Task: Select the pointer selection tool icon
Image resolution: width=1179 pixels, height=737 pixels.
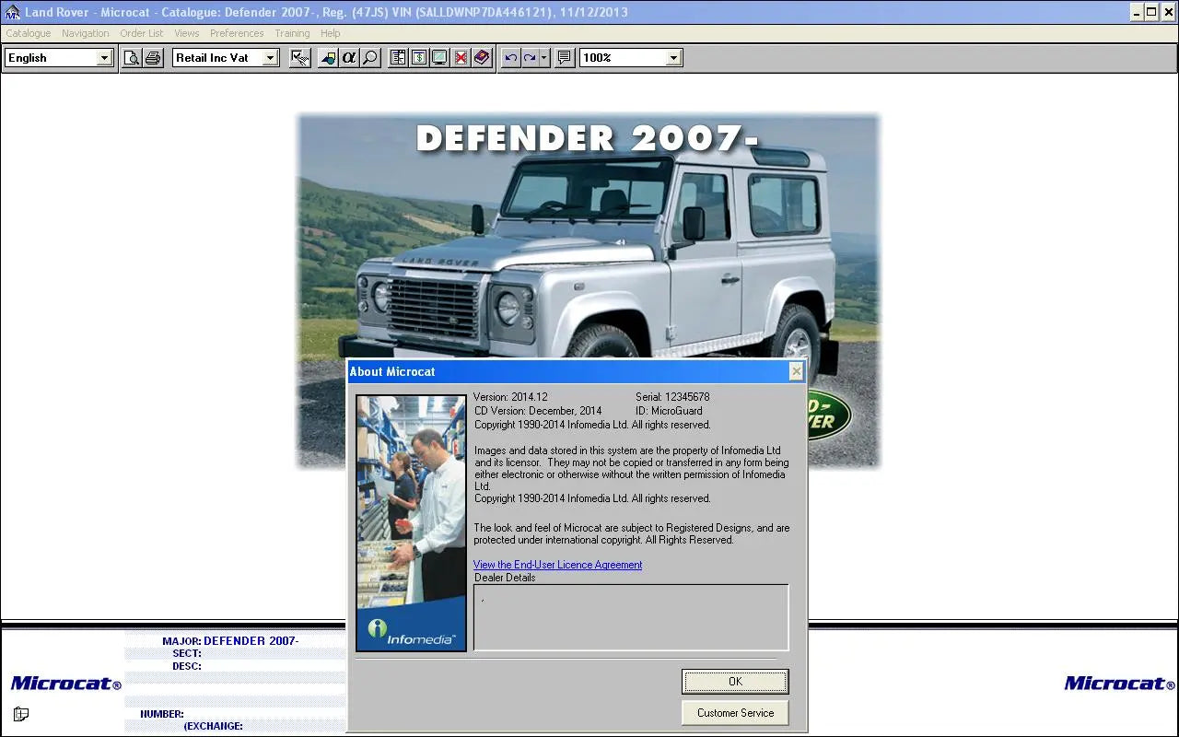Action: click(299, 57)
